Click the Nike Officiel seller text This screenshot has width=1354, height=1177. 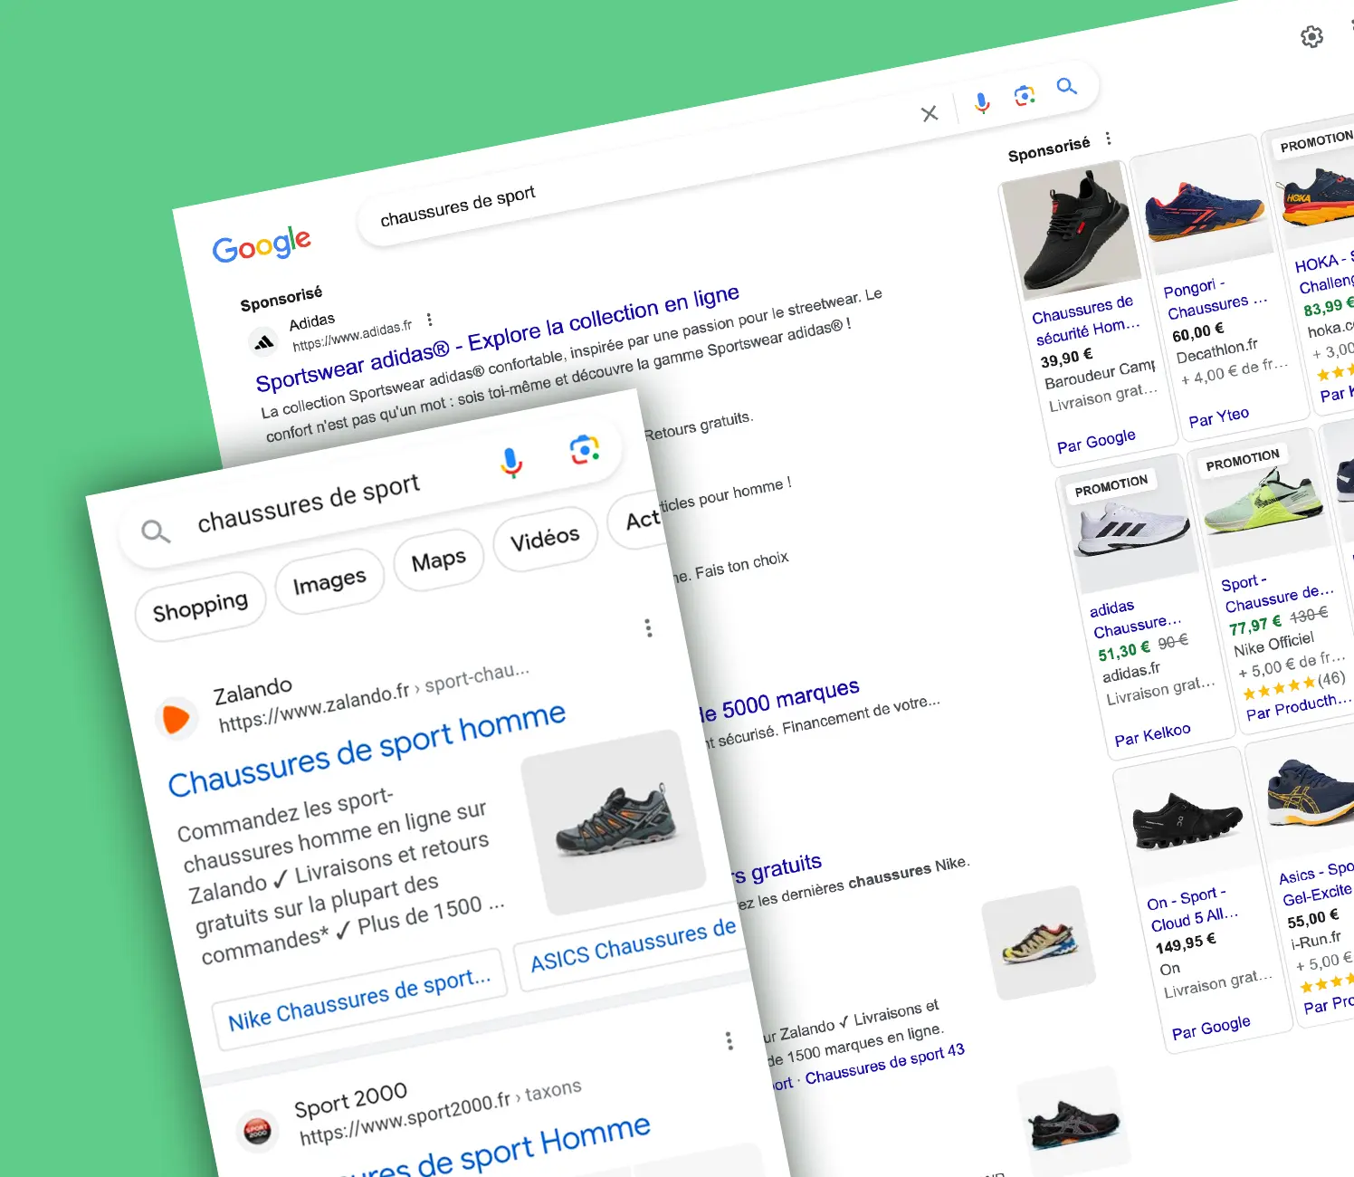(x=1274, y=644)
